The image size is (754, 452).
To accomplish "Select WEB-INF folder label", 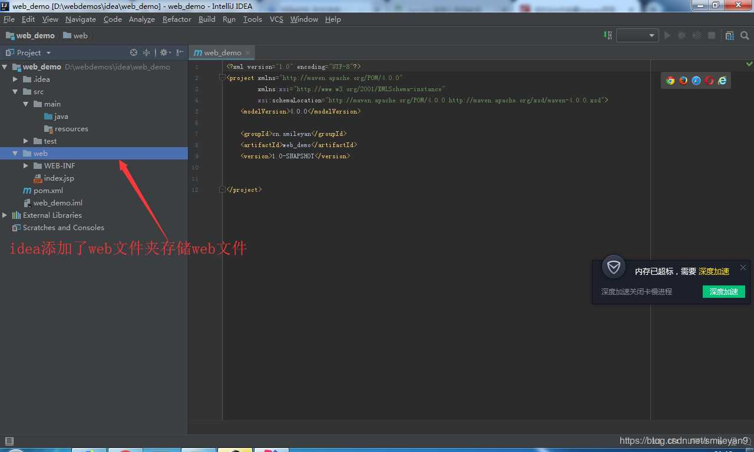I will click(59, 166).
